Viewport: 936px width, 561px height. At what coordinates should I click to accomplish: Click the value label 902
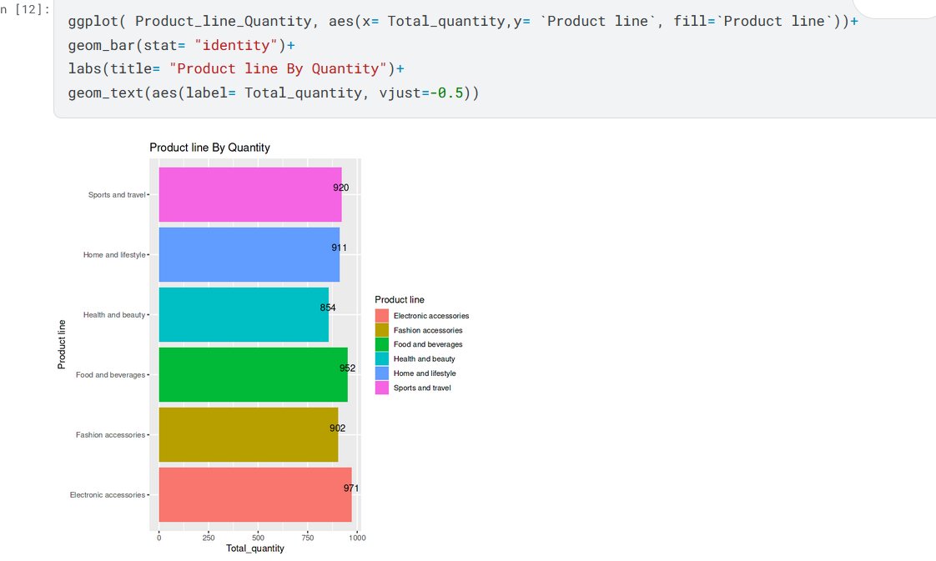(337, 428)
